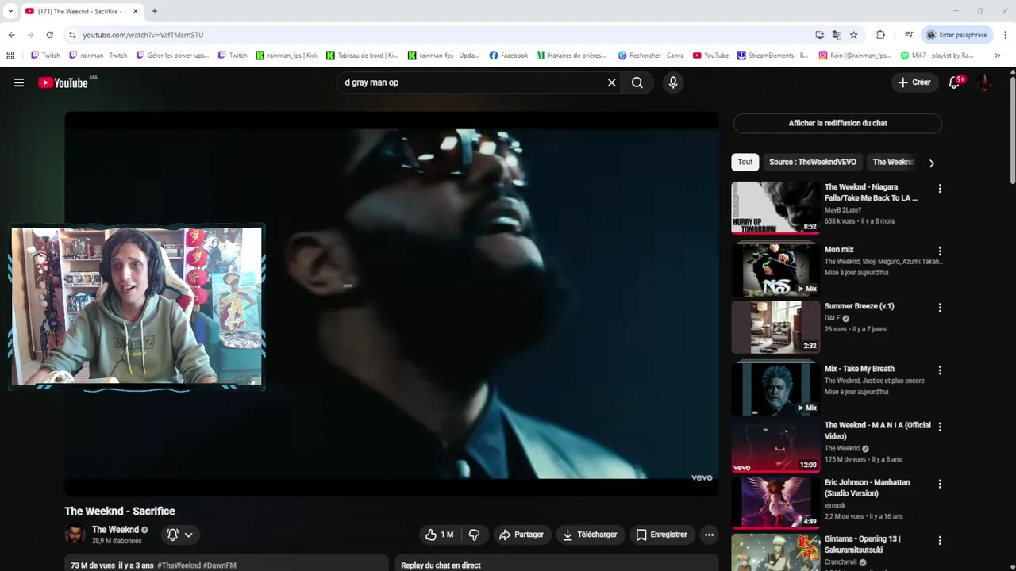This screenshot has height=571, width=1016.
Task: Open the extensions puzzle icon
Action: 880,35
